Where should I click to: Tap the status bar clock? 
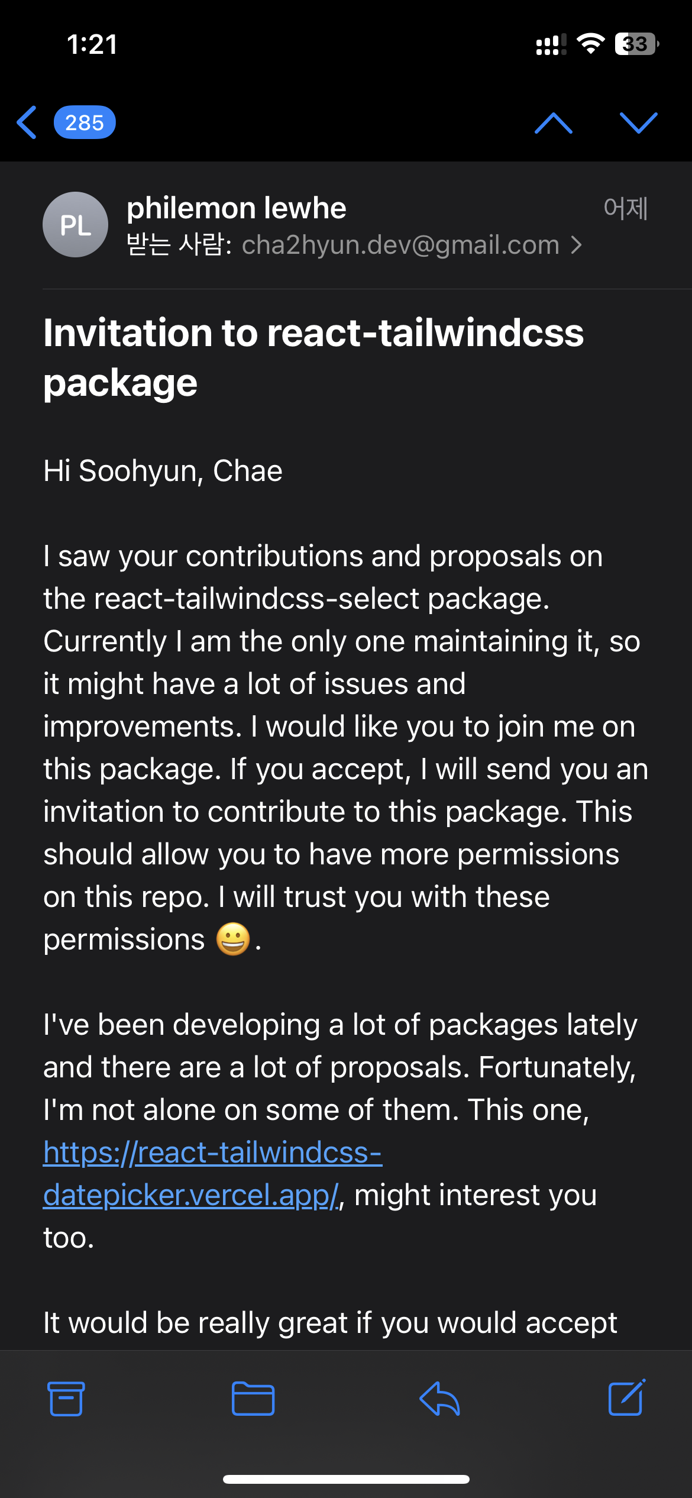click(92, 44)
